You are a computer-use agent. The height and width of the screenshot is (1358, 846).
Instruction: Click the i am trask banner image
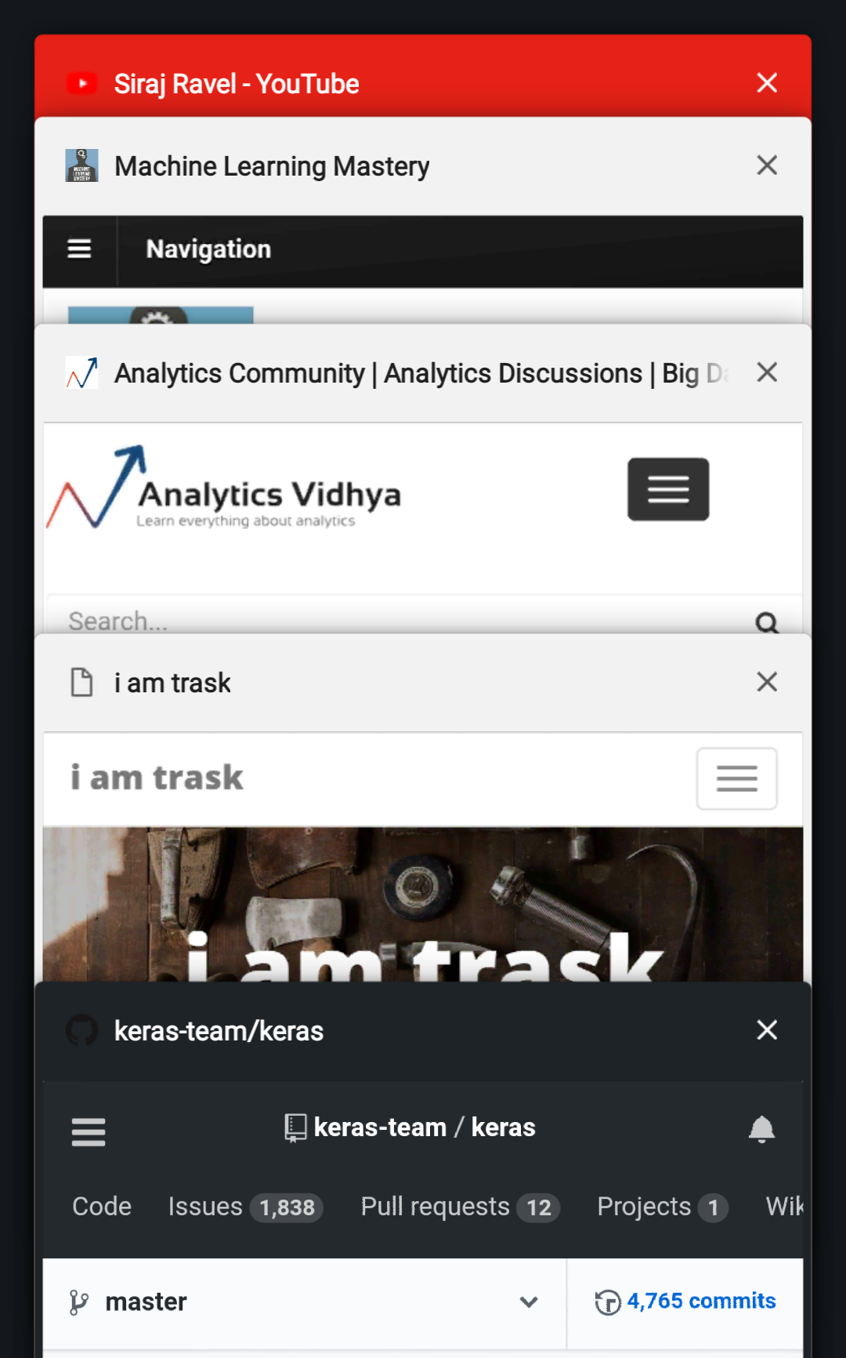423,904
